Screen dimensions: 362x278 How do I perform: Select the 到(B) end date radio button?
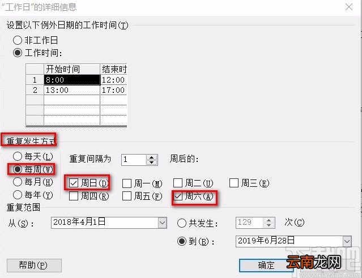point(182,241)
